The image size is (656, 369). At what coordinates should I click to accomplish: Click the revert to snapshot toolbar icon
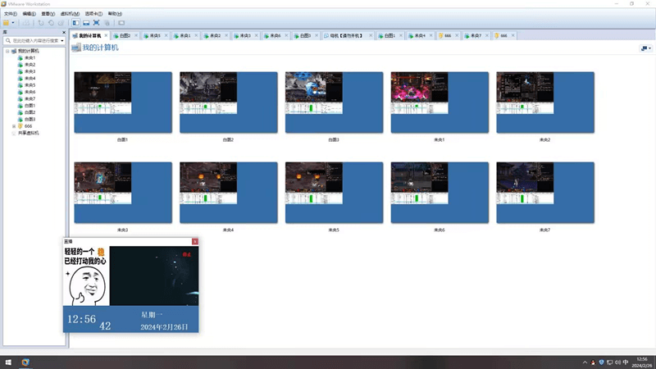click(51, 23)
